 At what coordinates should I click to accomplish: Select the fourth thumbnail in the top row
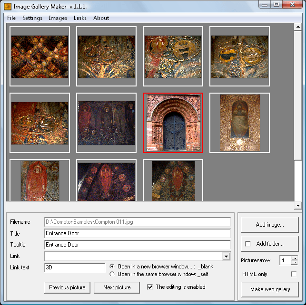240,56
